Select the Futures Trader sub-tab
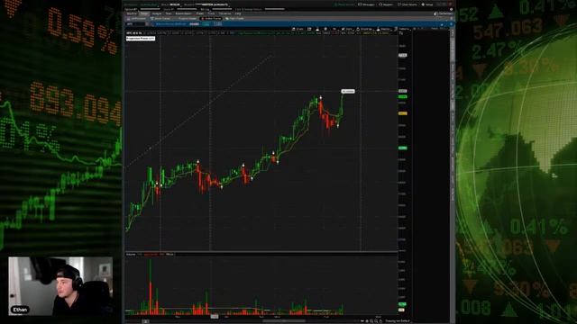This screenshot has height=324, width=577. [x=187, y=18]
